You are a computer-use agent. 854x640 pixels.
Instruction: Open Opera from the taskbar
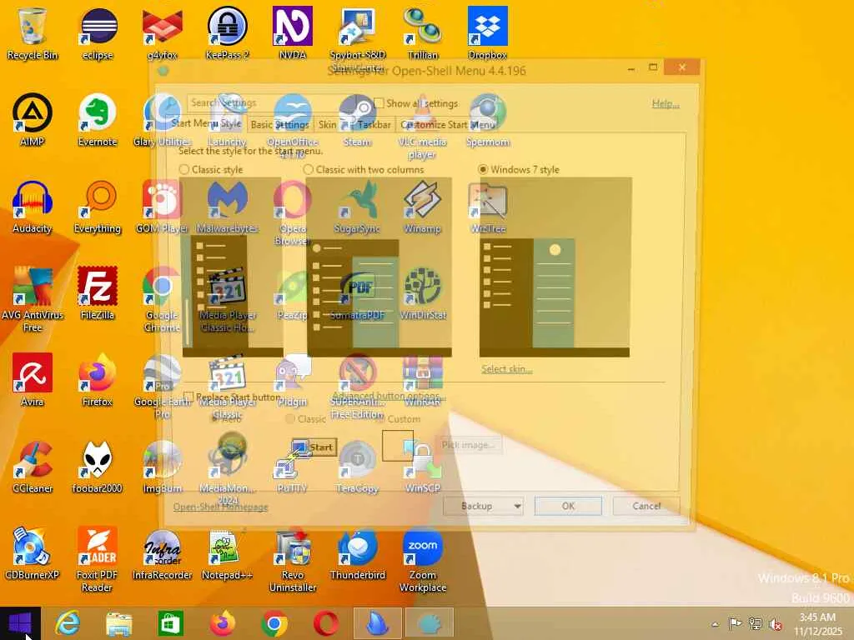coord(326,623)
